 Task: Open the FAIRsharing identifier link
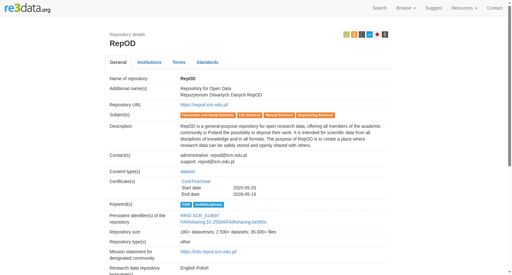224,222
